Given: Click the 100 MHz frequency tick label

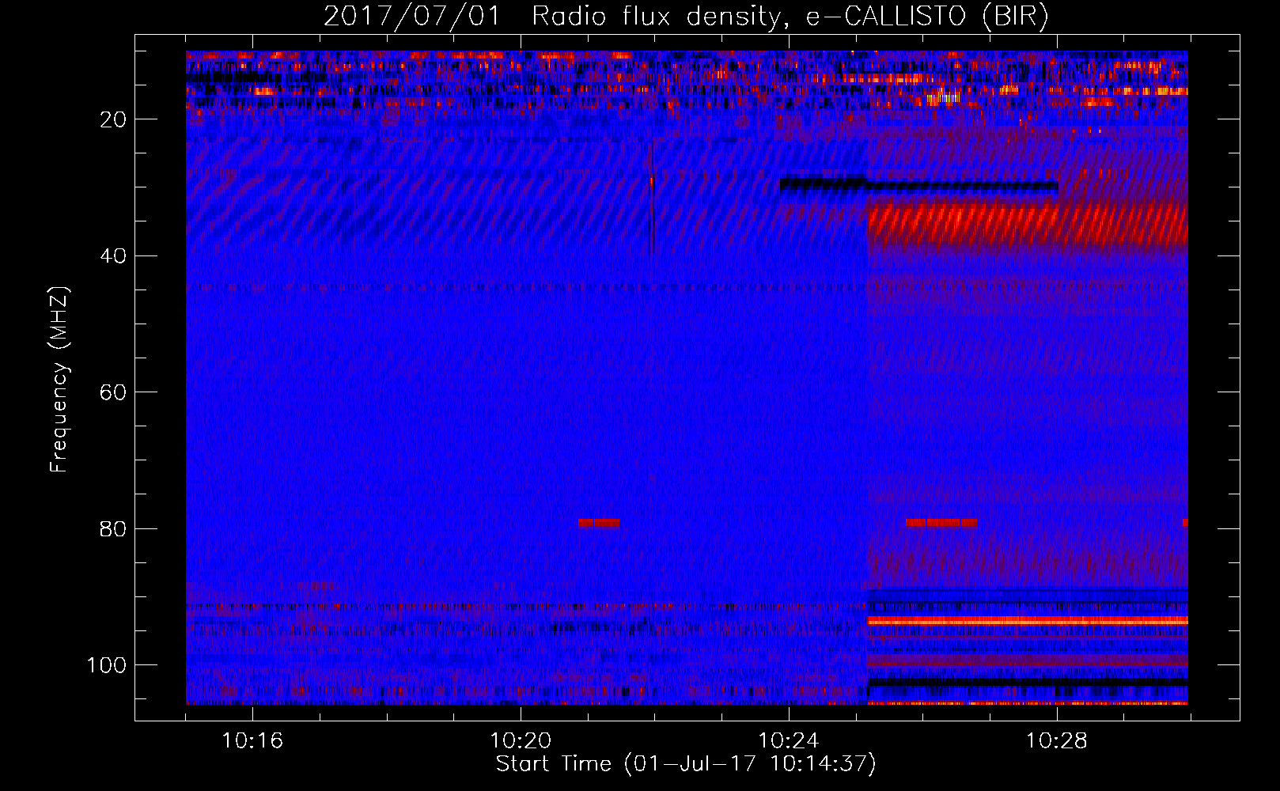Looking at the screenshot, I should [108, 665].
